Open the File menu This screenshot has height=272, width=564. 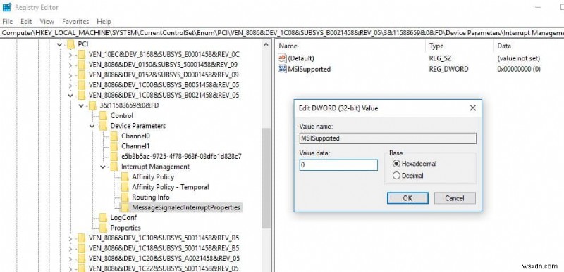click(x=8, y=22)
